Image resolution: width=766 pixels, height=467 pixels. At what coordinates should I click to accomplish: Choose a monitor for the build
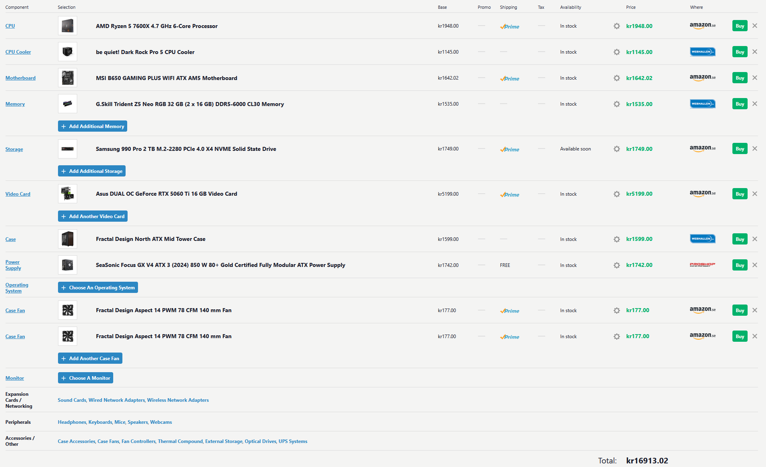(86, 378)
